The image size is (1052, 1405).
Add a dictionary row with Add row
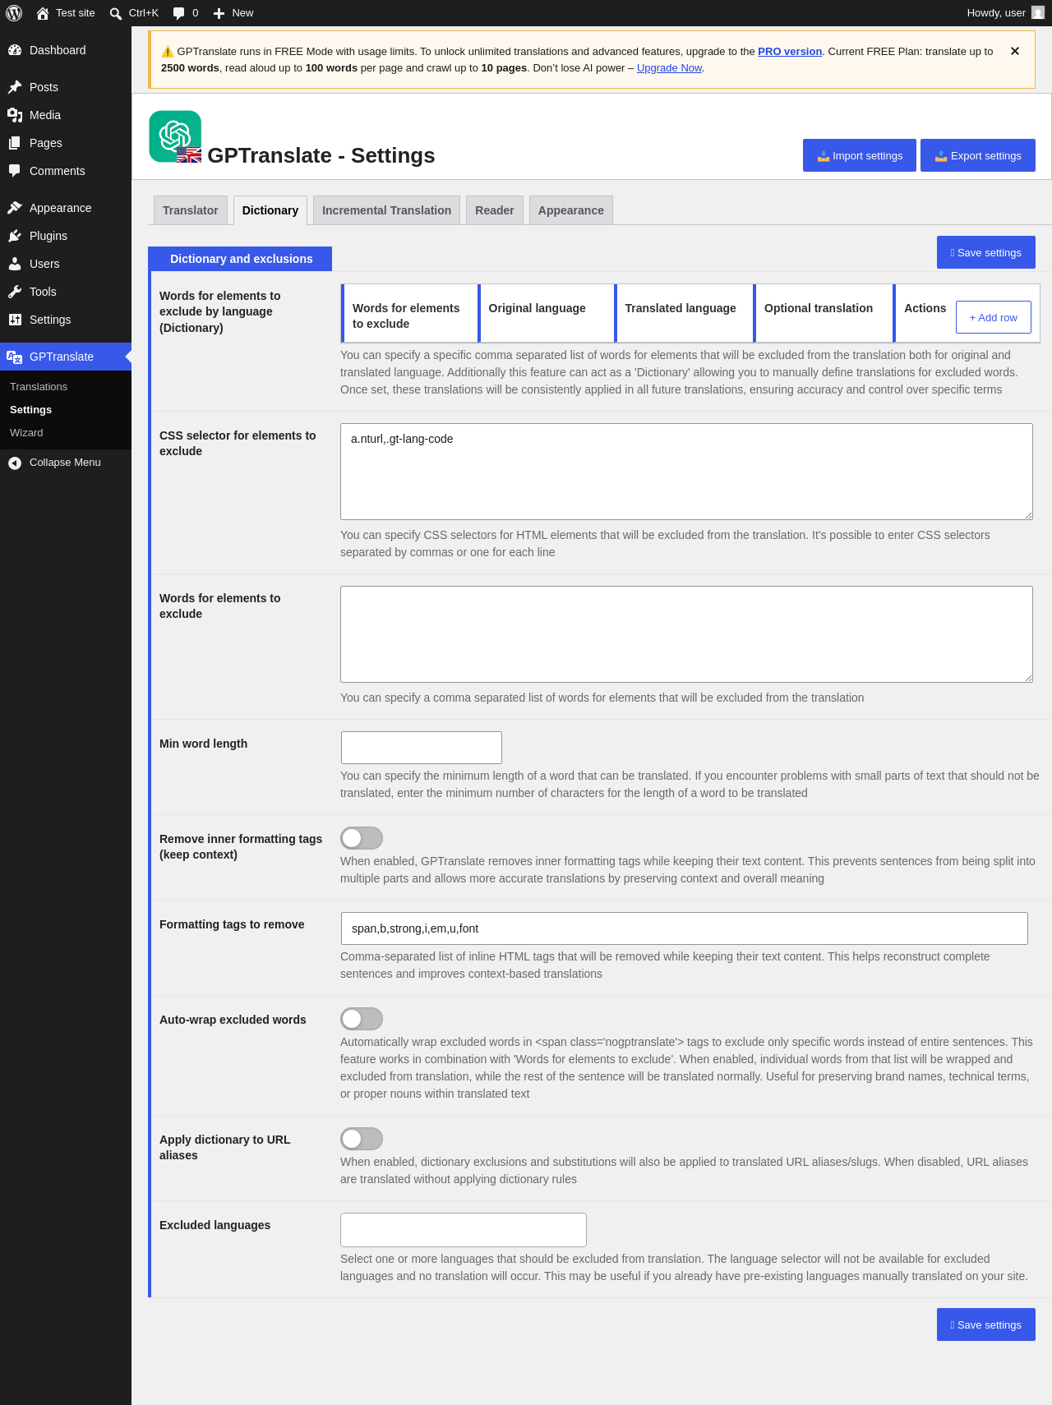coord(994,317)
